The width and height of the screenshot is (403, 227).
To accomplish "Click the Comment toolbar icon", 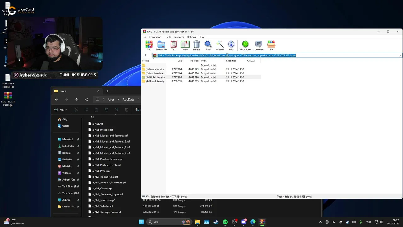I will pyautogui.click(x=258, y=46).
